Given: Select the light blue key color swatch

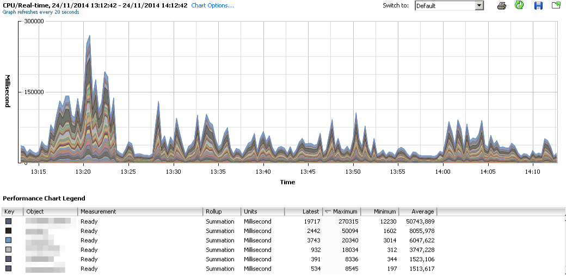Looking at the screenshot, I should click(x=8, y=240).
